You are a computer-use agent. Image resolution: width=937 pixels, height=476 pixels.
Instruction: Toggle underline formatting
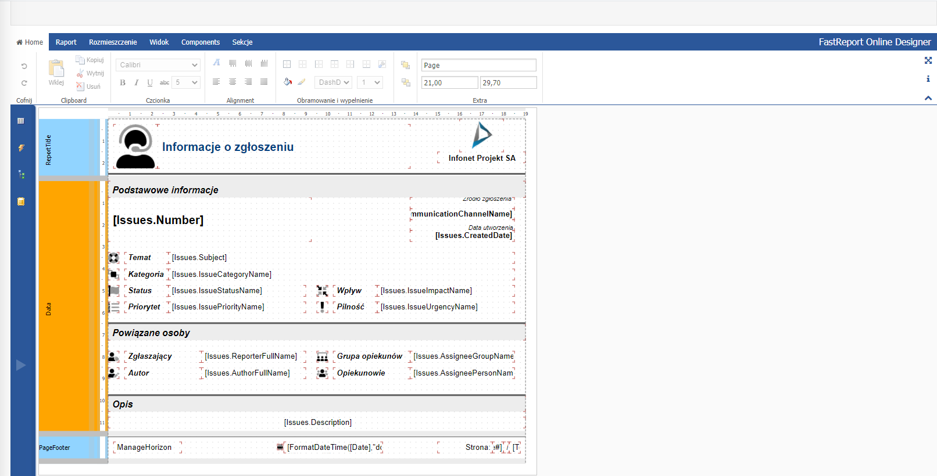pyautogui.click(x=150, y=82)
